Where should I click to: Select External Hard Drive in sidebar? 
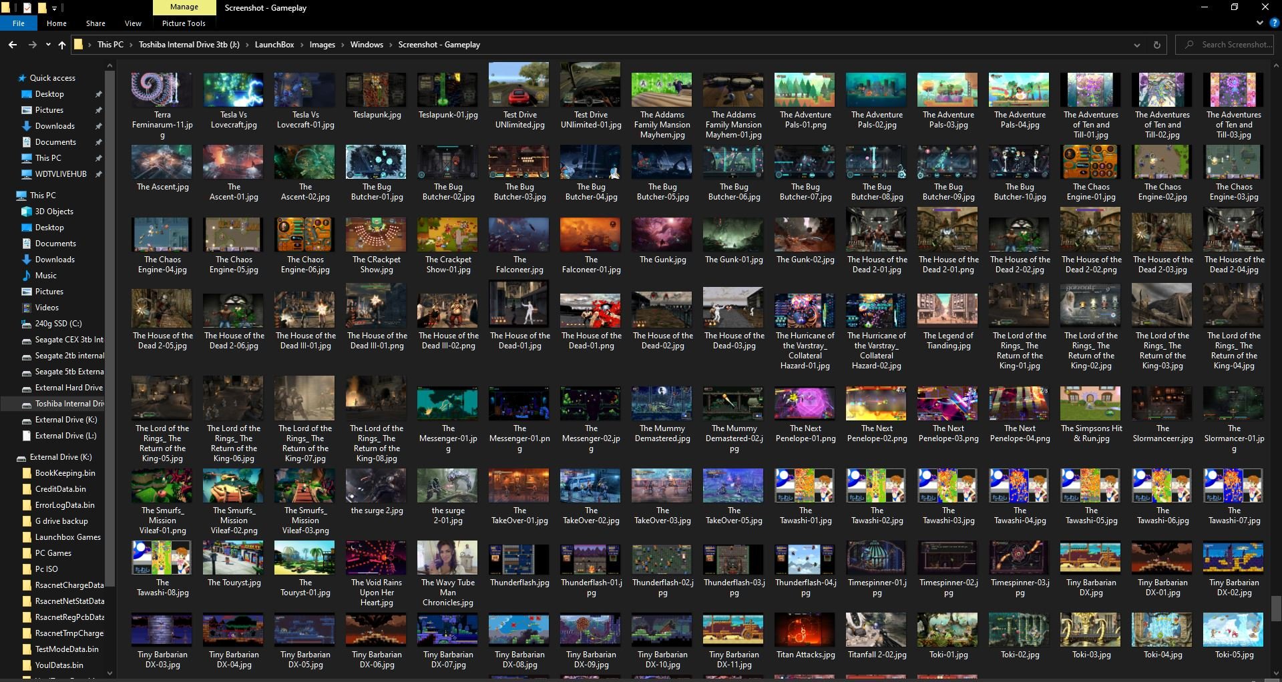[x=69, y=388]
